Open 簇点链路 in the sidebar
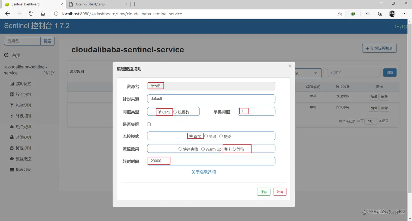Viewport: 412px width, 221px height. pos(23,95)
